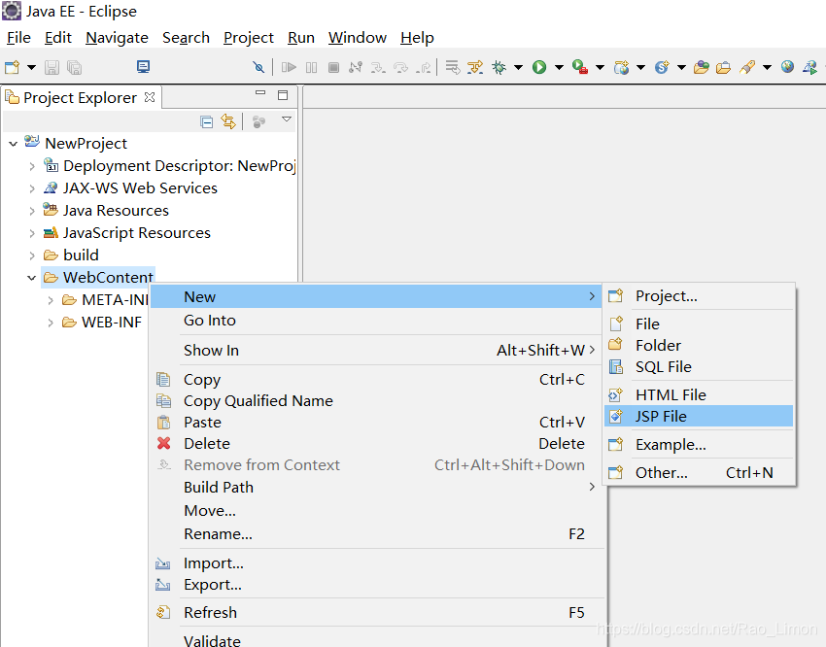
Task: Expand the Java Resources node
Action: pos(32,211)
